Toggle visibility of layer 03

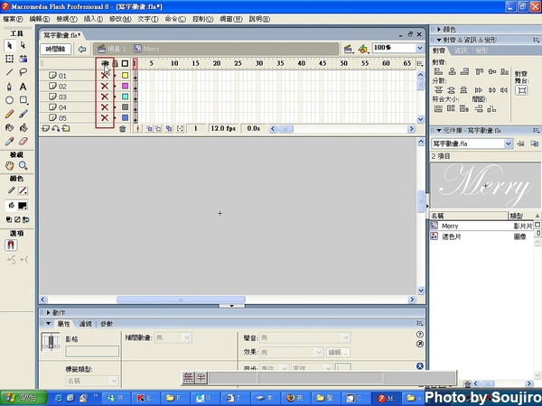point(105,97)
